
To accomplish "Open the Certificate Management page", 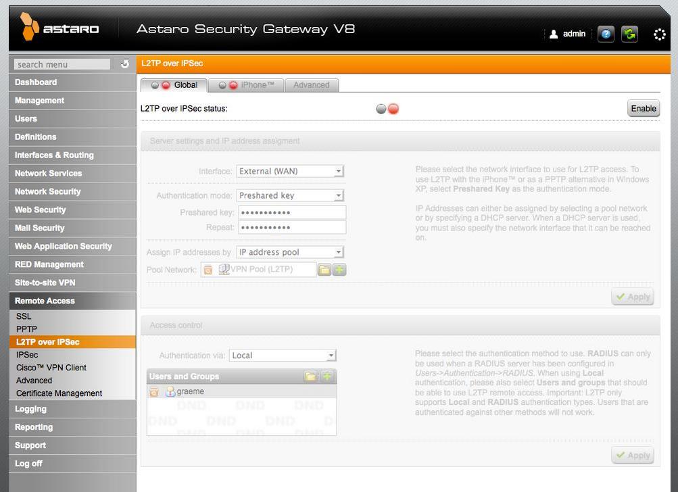I will tap(72, 393).
